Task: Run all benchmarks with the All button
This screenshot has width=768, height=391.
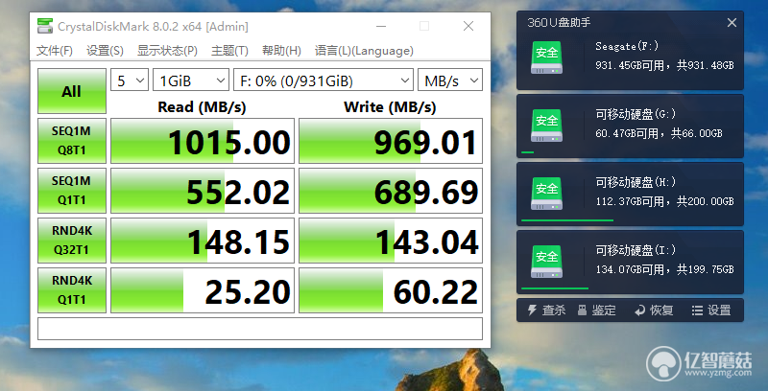Action: click(x=72, y=91)
